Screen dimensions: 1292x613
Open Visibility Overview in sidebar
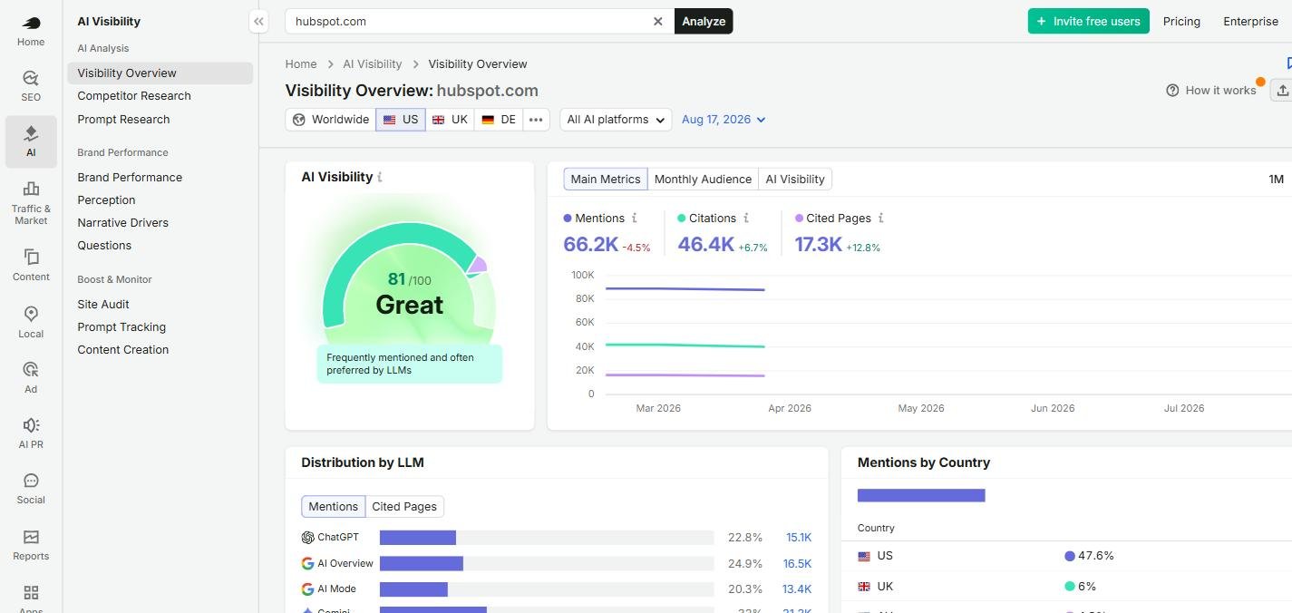(x=160, y=73)
